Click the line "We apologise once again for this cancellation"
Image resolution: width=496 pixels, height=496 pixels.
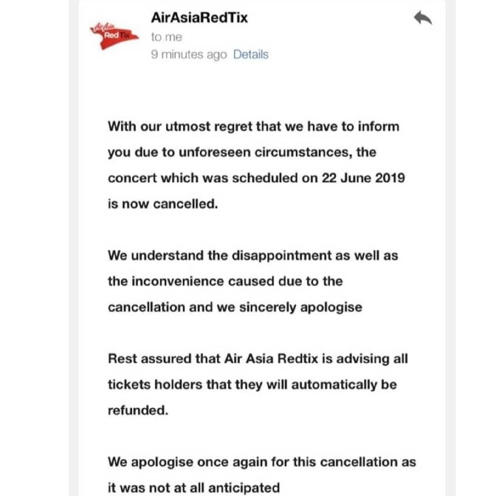coord(262,462)
